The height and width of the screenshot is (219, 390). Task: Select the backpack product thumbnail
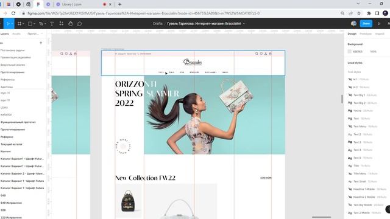(x=129, y=201)
